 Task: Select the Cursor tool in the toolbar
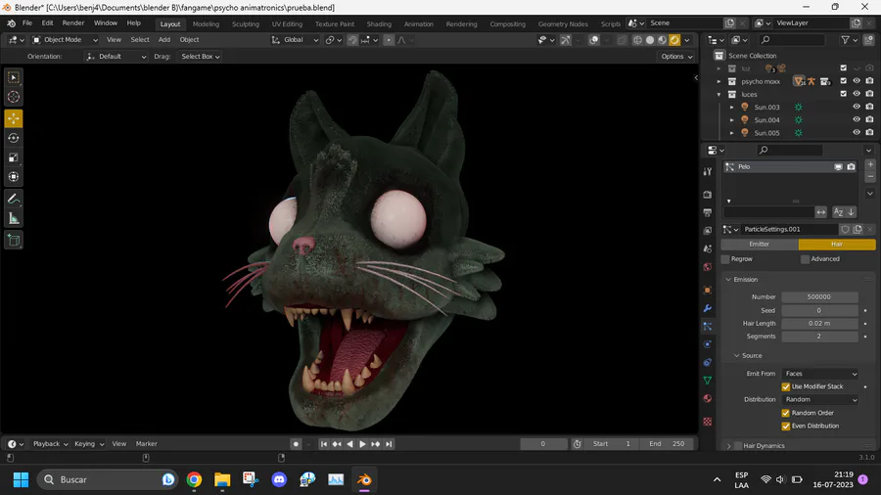14,97
